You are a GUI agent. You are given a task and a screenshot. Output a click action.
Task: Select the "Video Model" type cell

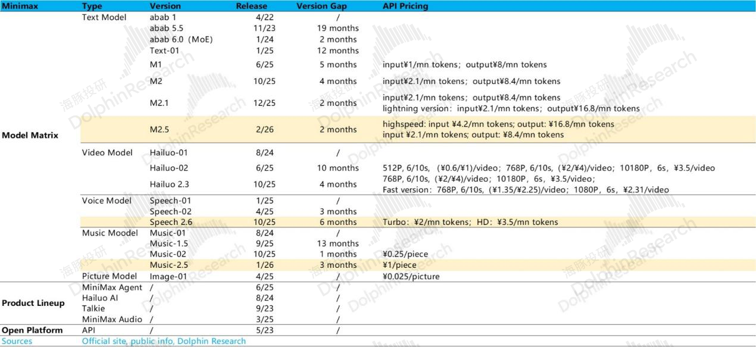point(107,152)
